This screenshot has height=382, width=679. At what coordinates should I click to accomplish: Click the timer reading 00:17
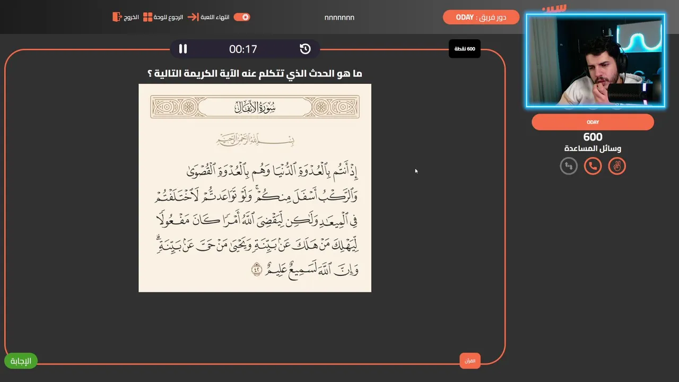pyautogui.click(x=243, y=49)
